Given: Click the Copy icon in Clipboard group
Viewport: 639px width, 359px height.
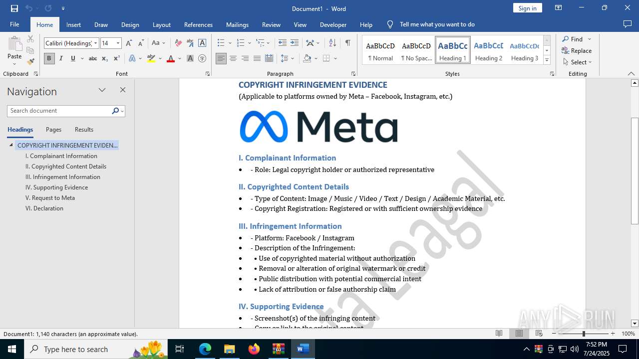Looking at the screenshot, I should tap(30, 50).
